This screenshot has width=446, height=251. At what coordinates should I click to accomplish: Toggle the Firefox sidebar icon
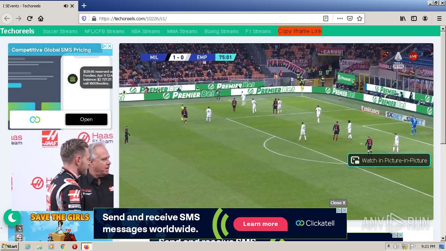(414, 18)
